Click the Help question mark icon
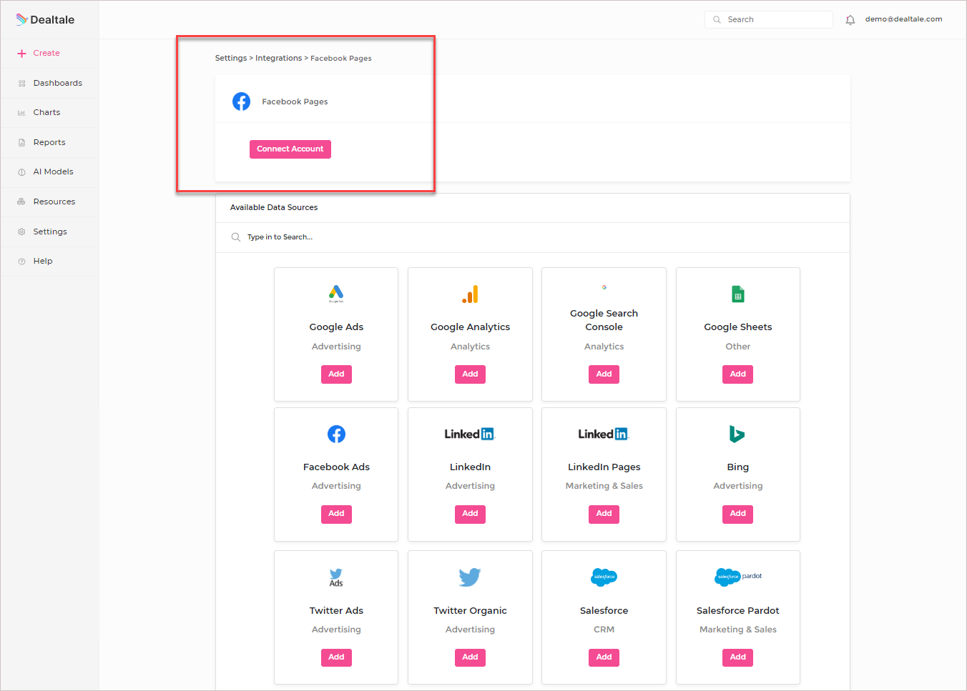This screenshot has width=967, height=691. tap(21, 262)
